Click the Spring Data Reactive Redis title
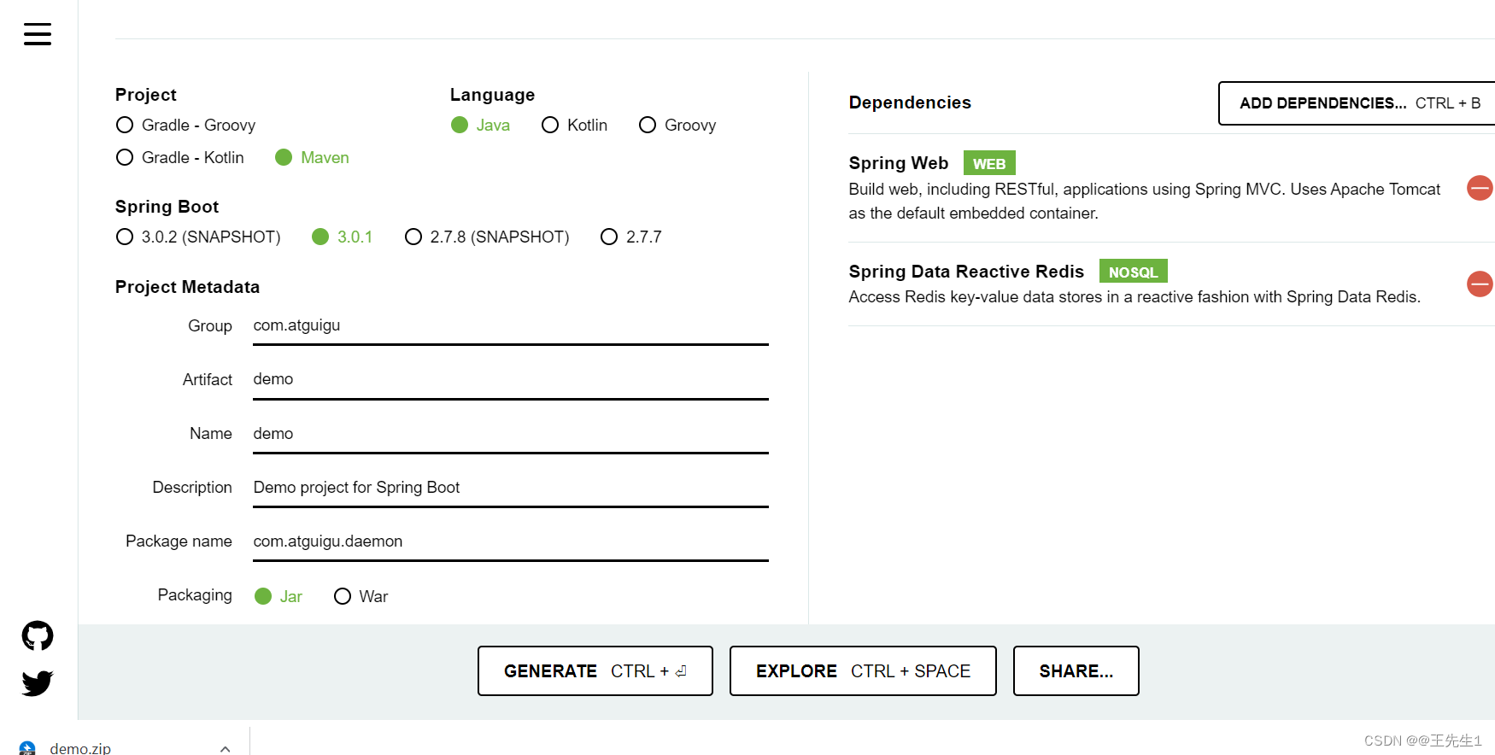This screenshot has height=755, width=1495. click(x=966, y=272)
